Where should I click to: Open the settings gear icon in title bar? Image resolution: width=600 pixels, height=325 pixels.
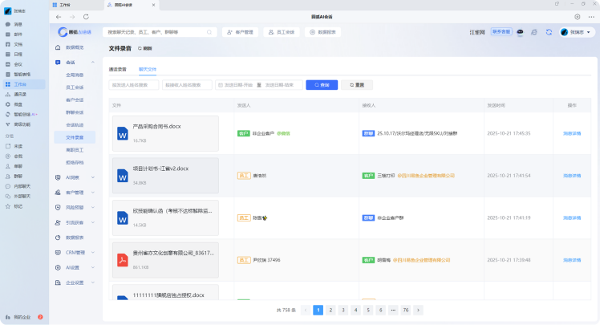tap(577, 16)
